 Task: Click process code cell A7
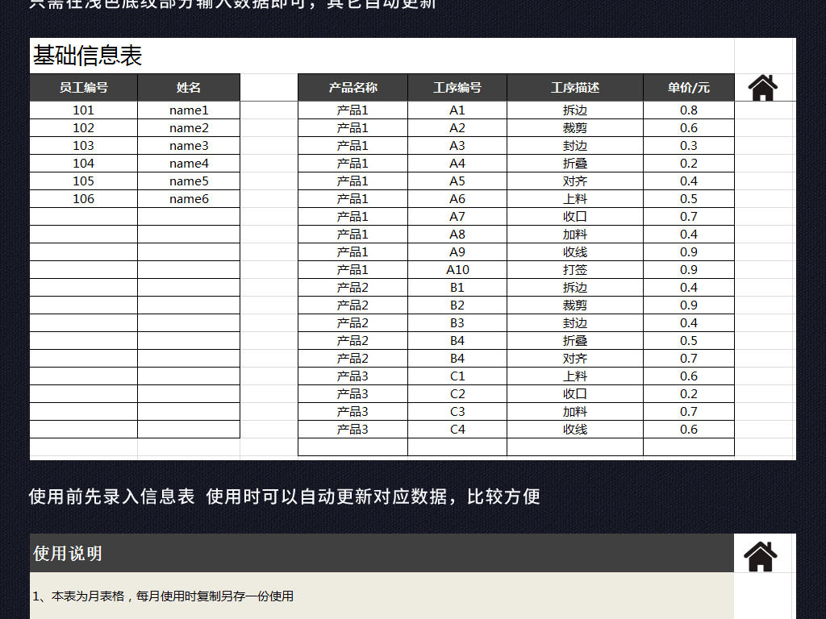coord(457,216)
